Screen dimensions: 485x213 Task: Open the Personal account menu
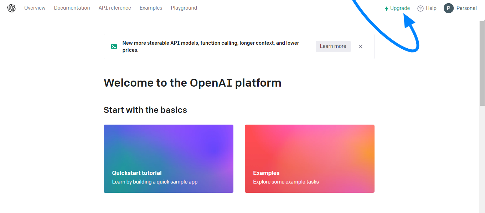point(466,8)
